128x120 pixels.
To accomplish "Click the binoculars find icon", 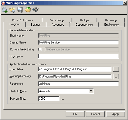I will [35, 10].
